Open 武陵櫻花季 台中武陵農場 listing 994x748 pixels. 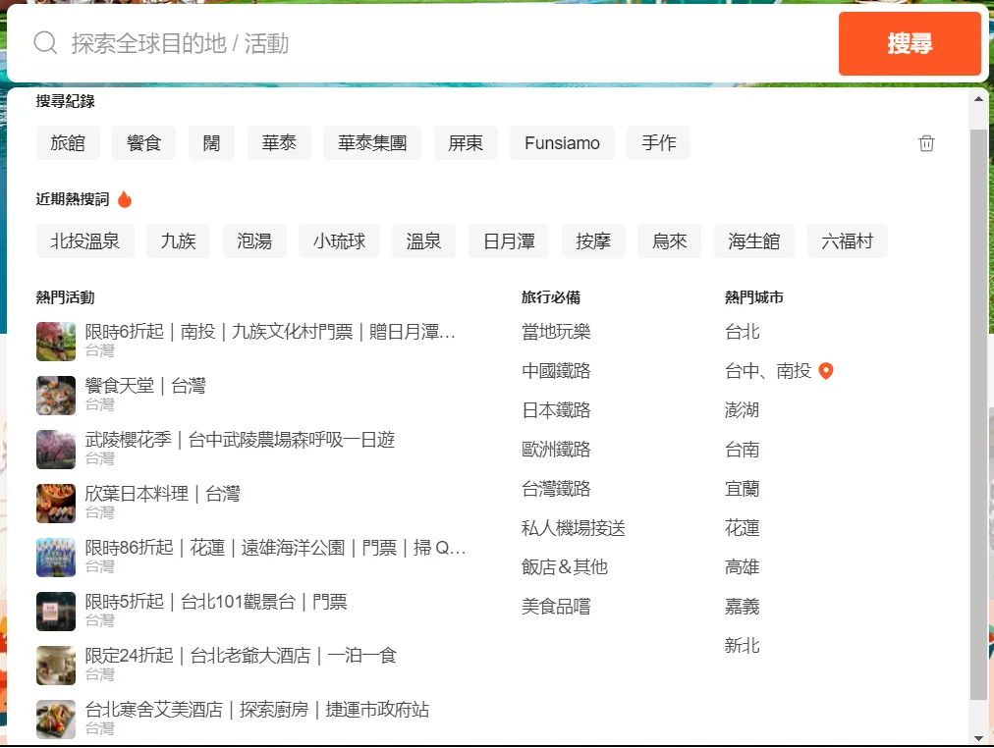240,440
